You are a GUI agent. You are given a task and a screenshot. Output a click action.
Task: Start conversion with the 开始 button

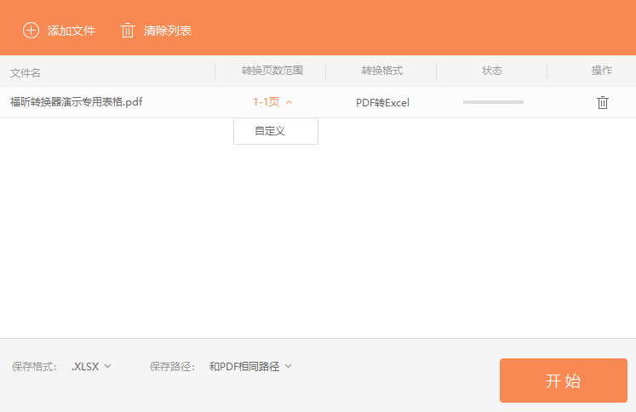click(x=564, y=381)
